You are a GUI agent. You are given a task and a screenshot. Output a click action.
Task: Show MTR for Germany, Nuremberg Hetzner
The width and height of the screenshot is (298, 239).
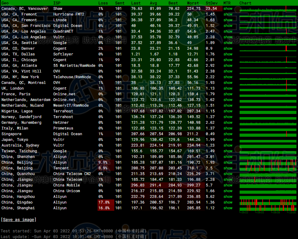[x=228, y=123]
